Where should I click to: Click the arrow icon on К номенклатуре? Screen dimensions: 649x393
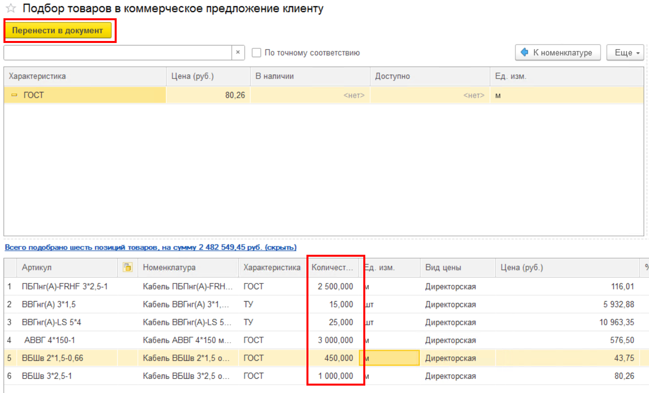click(x=525, y=52)
